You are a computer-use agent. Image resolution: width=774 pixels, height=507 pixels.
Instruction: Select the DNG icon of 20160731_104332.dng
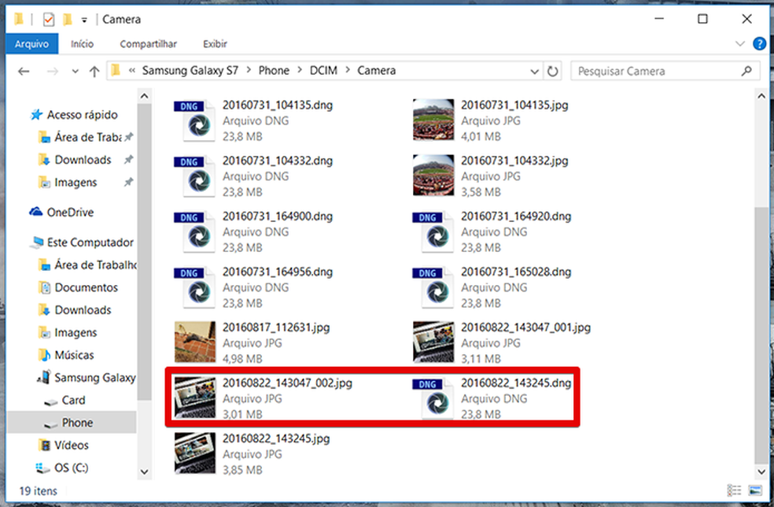tap(195, 176)
